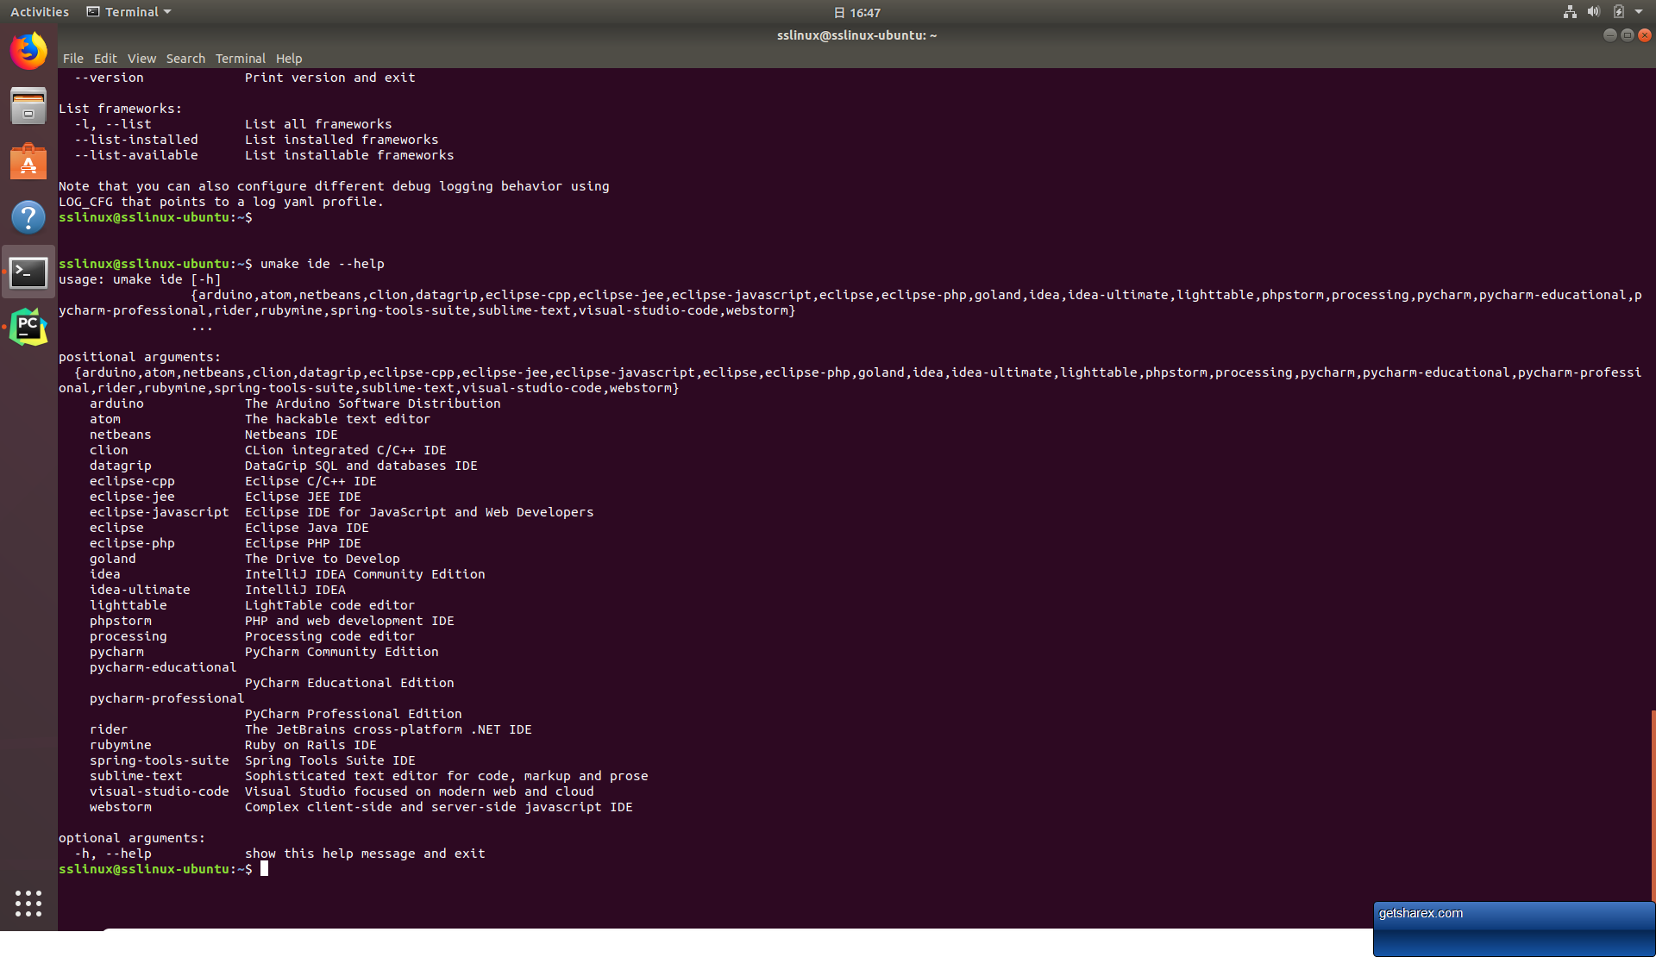Click the 'phpstorm' list entry
The height and width of the screenshot is (957, 1656).
pyautogui.click(x=120, y=621)
